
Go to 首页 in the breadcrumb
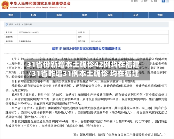11,24
